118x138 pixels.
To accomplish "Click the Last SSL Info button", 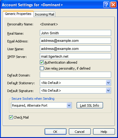I will (x=90, y=105).
